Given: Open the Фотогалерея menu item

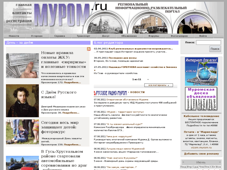Looking at the screenshot, I should 179,36.
